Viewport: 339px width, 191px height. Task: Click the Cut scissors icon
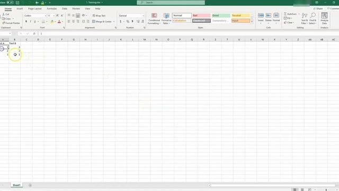pos(4,14)
